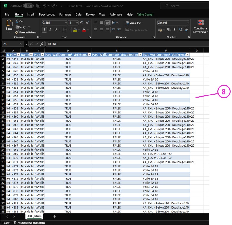Toggle the AutoSave switch

click(x=28, y=6)
